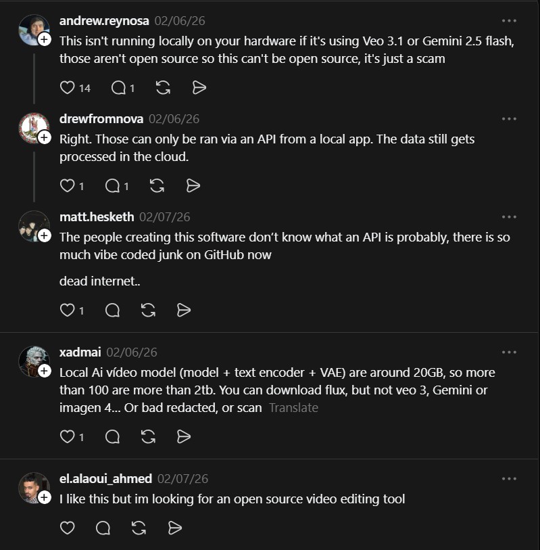Like xadmai's comment

[x=67, y=437]
